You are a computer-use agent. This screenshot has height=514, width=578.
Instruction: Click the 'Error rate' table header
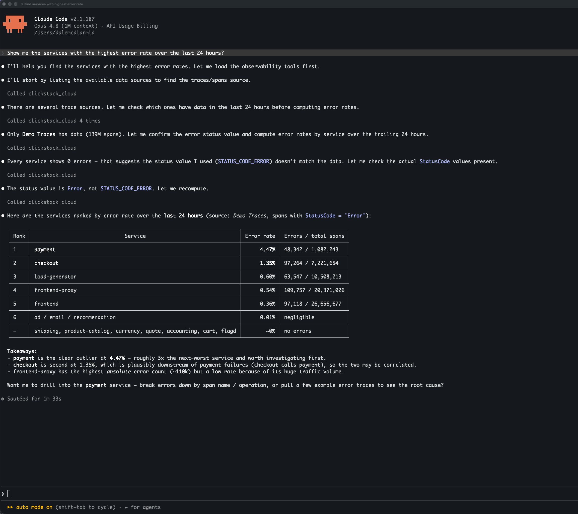pyautogui.click(x=260, y=236)
